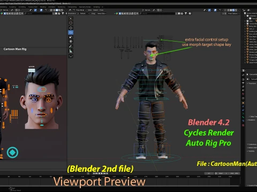The image size is (257, 192).
Task: Select the pose Breakdowner tool at toolbar bottom
Action: [71, 56]
